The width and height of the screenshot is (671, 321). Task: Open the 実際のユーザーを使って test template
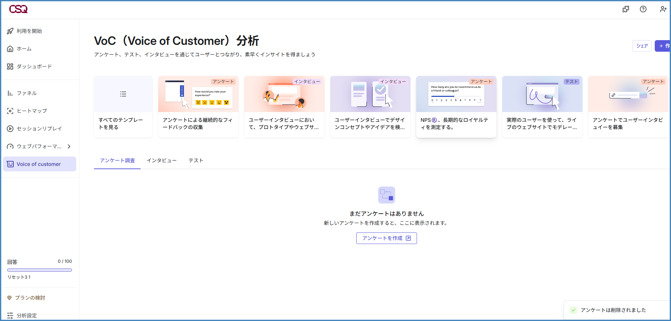(542, 107)
